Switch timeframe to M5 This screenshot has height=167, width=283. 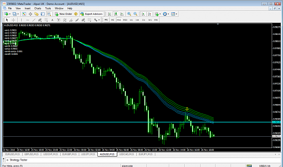coord(112,20)
